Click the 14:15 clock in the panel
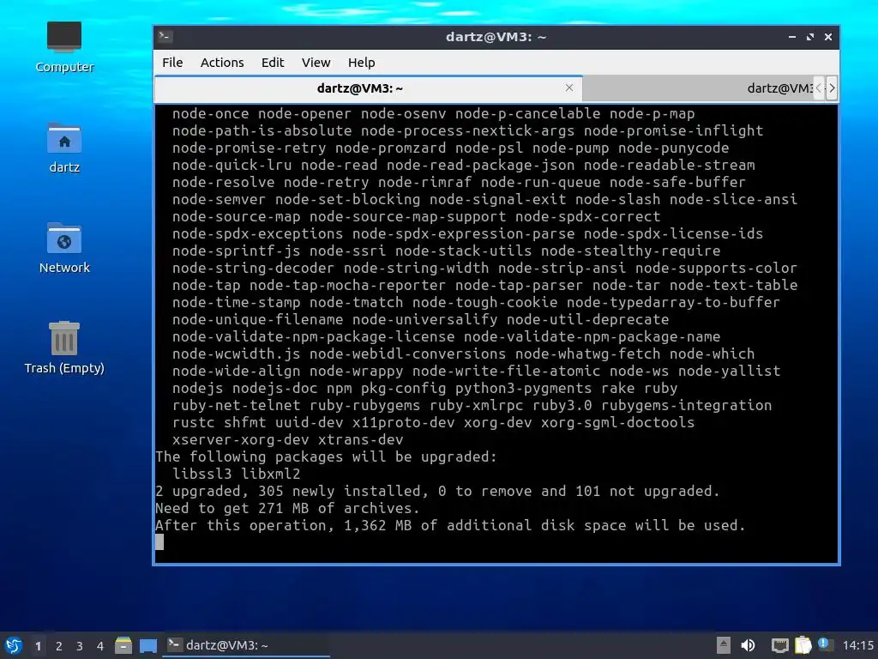Screen dimensions: 878x659 857,645
